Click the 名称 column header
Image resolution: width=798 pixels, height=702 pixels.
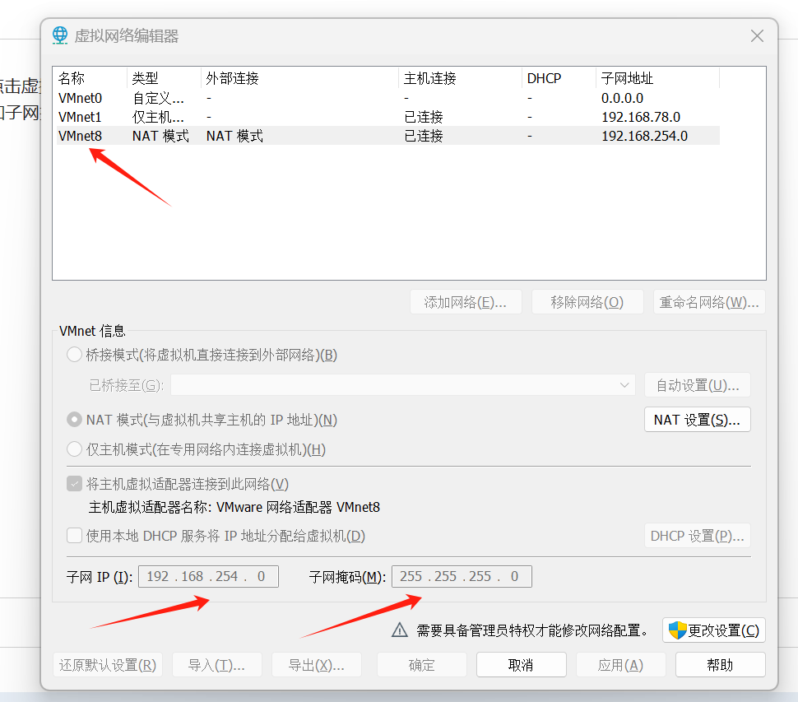[90, 78]
